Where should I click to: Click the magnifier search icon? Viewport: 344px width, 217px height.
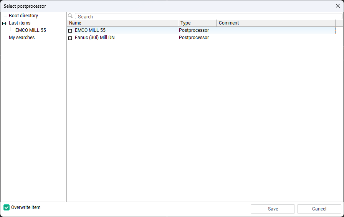click(x=70, y=16)
